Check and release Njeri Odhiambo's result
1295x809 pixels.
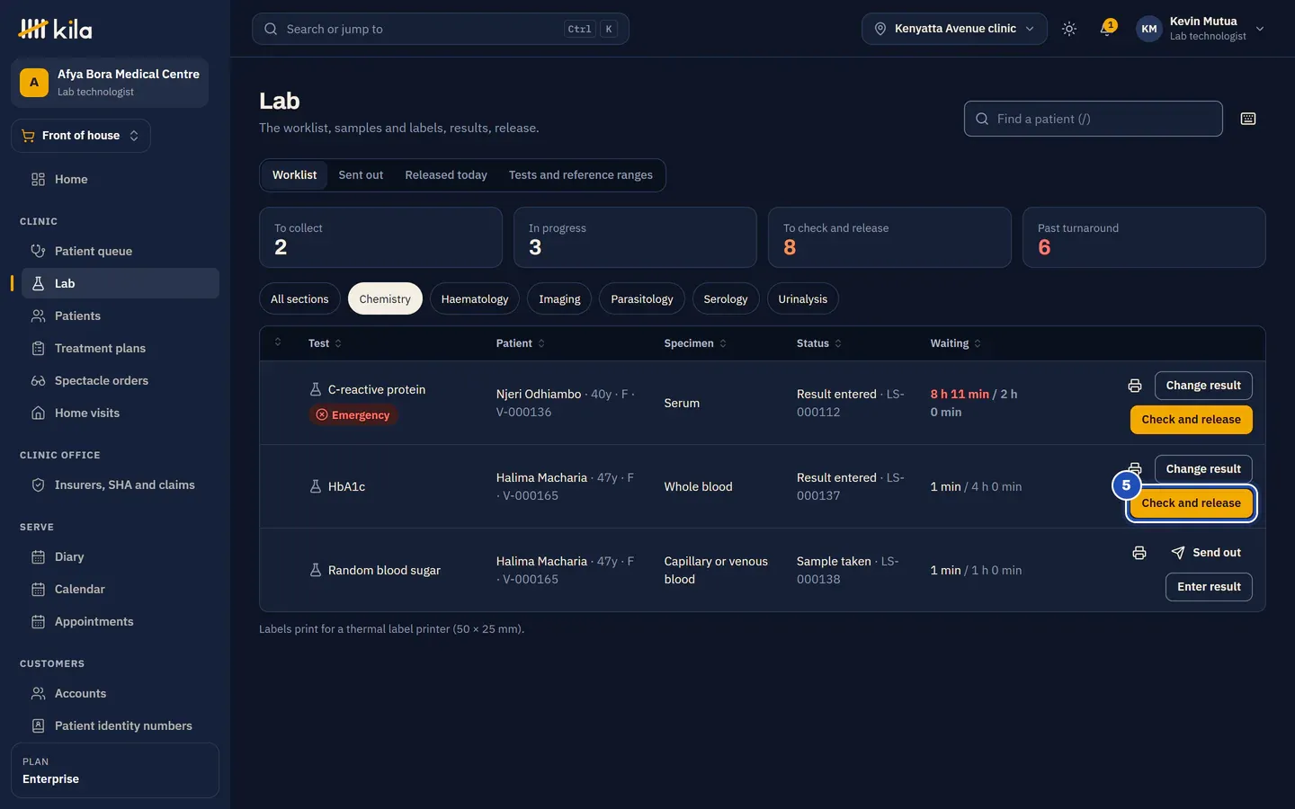click(1192, 420)
